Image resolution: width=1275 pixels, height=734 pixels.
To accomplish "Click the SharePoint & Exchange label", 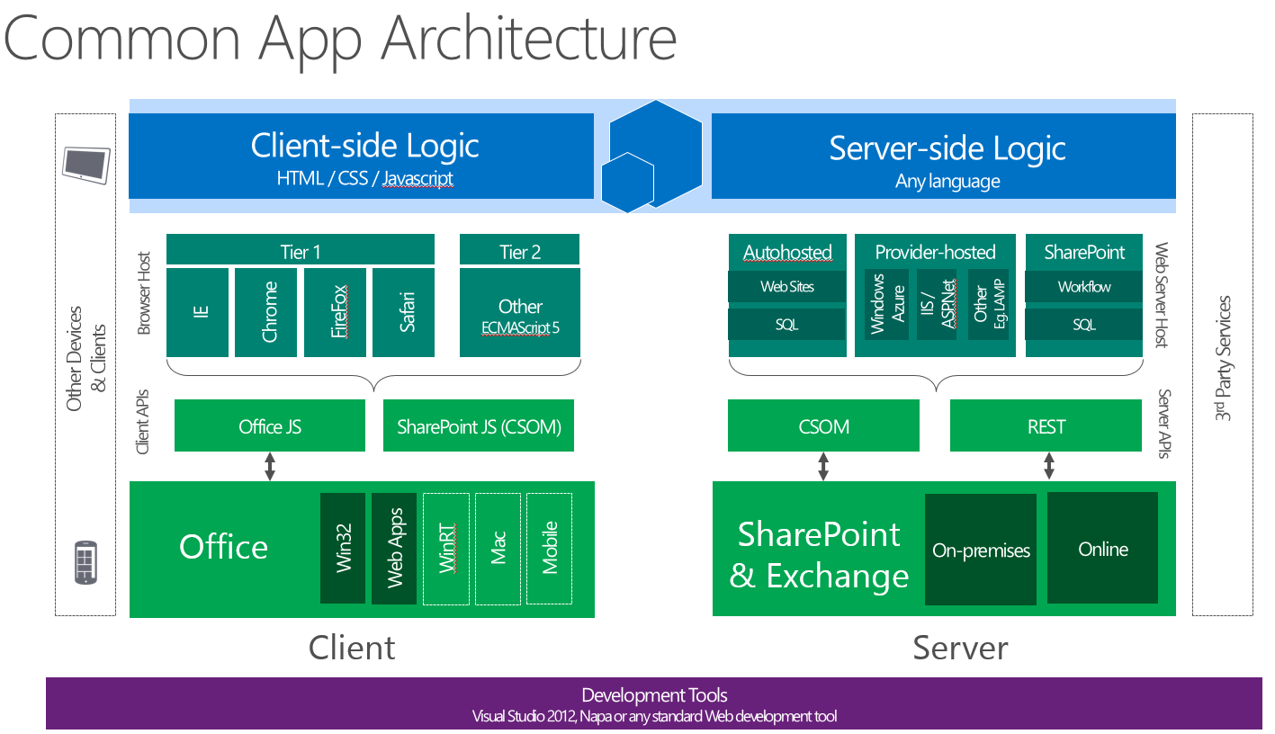I will [819, 555].
